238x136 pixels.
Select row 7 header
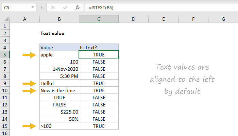[x=5, y=69]
